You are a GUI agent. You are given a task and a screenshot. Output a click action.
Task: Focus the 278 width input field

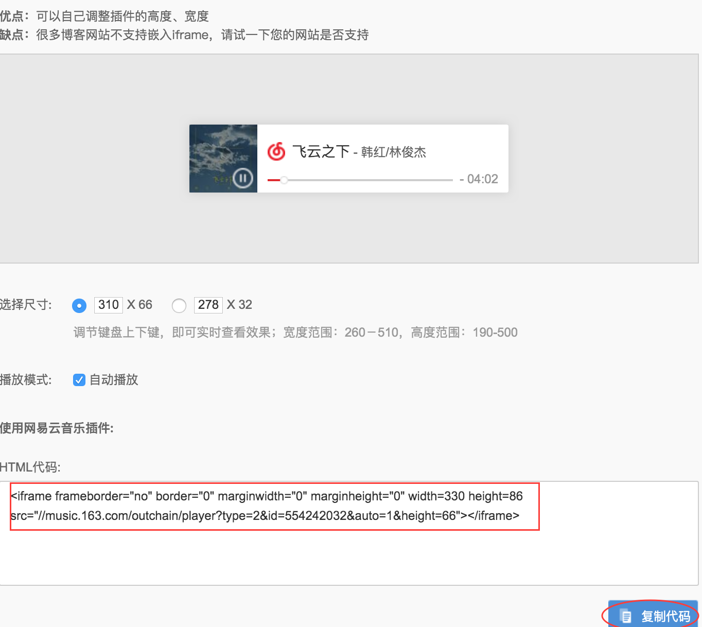208,305
